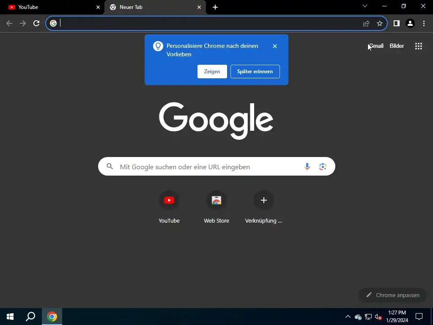This screenshot has width=433, height=325.
Task: Click Später erinnern button
Action: [x=255, y=72]
